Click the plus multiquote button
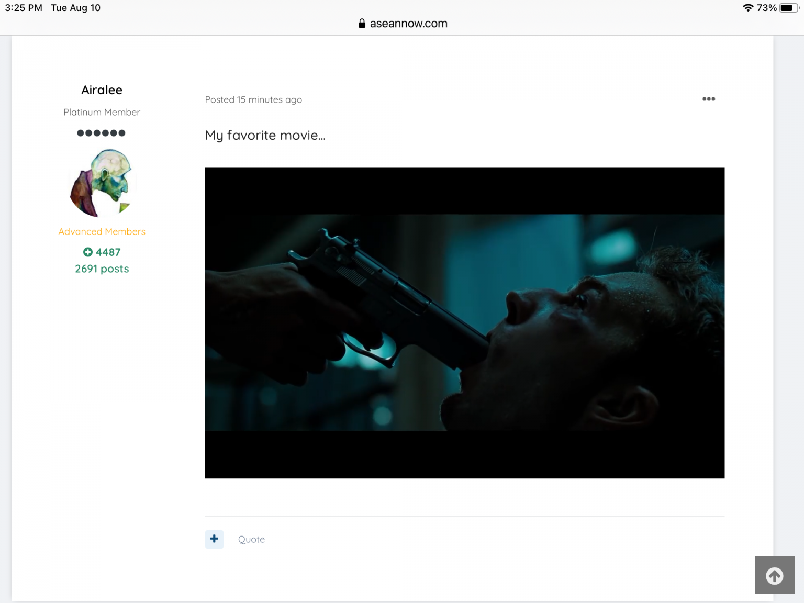 click(214, 539)
